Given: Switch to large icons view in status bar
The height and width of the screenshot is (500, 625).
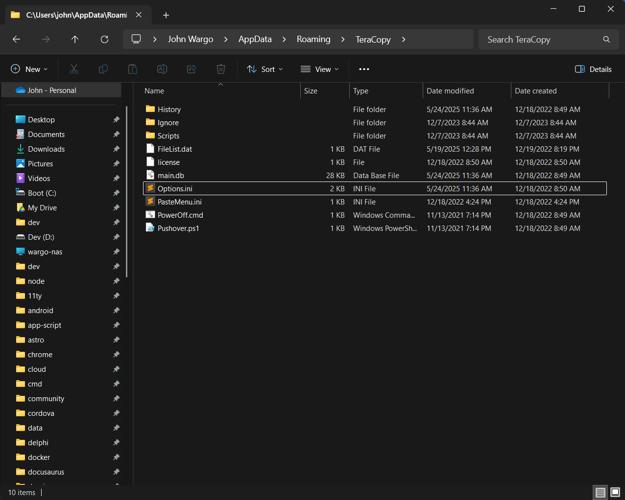Looking at the screenshot, I should (x=614, y=492).
